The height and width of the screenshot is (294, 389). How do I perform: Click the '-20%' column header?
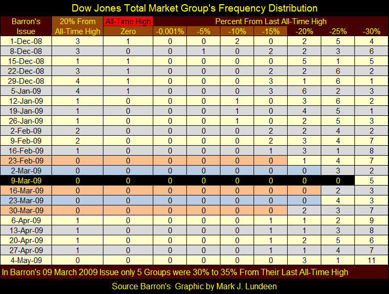point(304,31)
